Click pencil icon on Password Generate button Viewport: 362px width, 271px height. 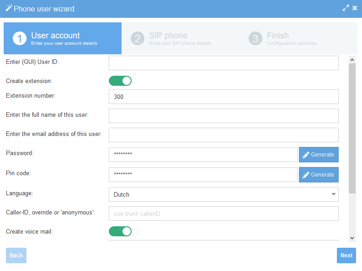point(306,155)
